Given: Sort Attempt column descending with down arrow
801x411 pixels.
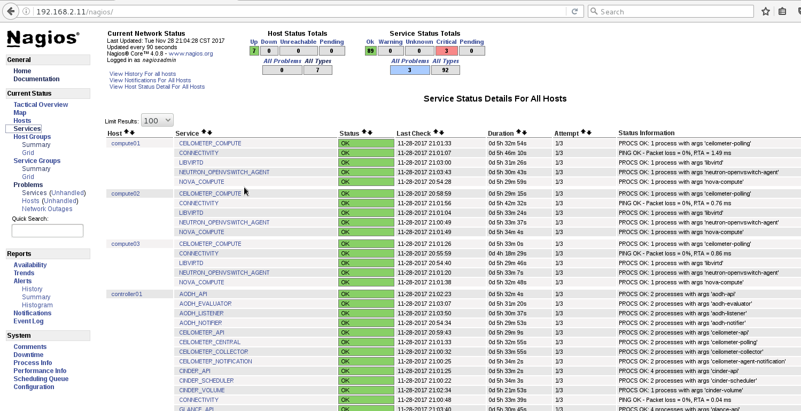Looking at the screenshot, I should 589,132.
